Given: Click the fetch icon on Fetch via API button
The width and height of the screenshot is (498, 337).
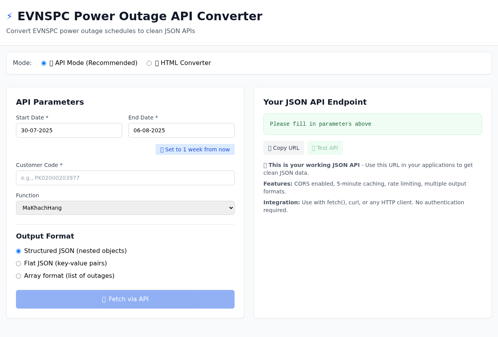Looking at the screenshot, I should click(x=104, y=299).
